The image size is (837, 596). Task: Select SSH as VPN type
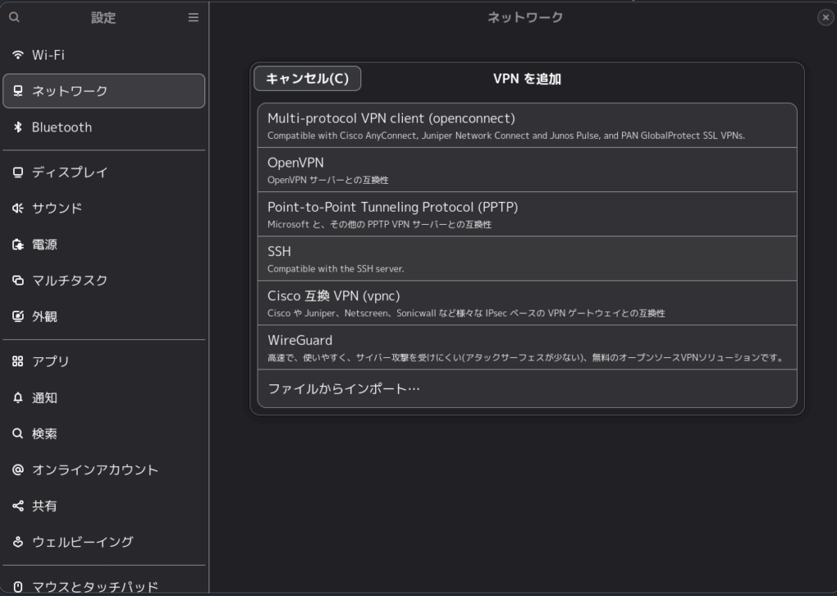pos(527,258)
